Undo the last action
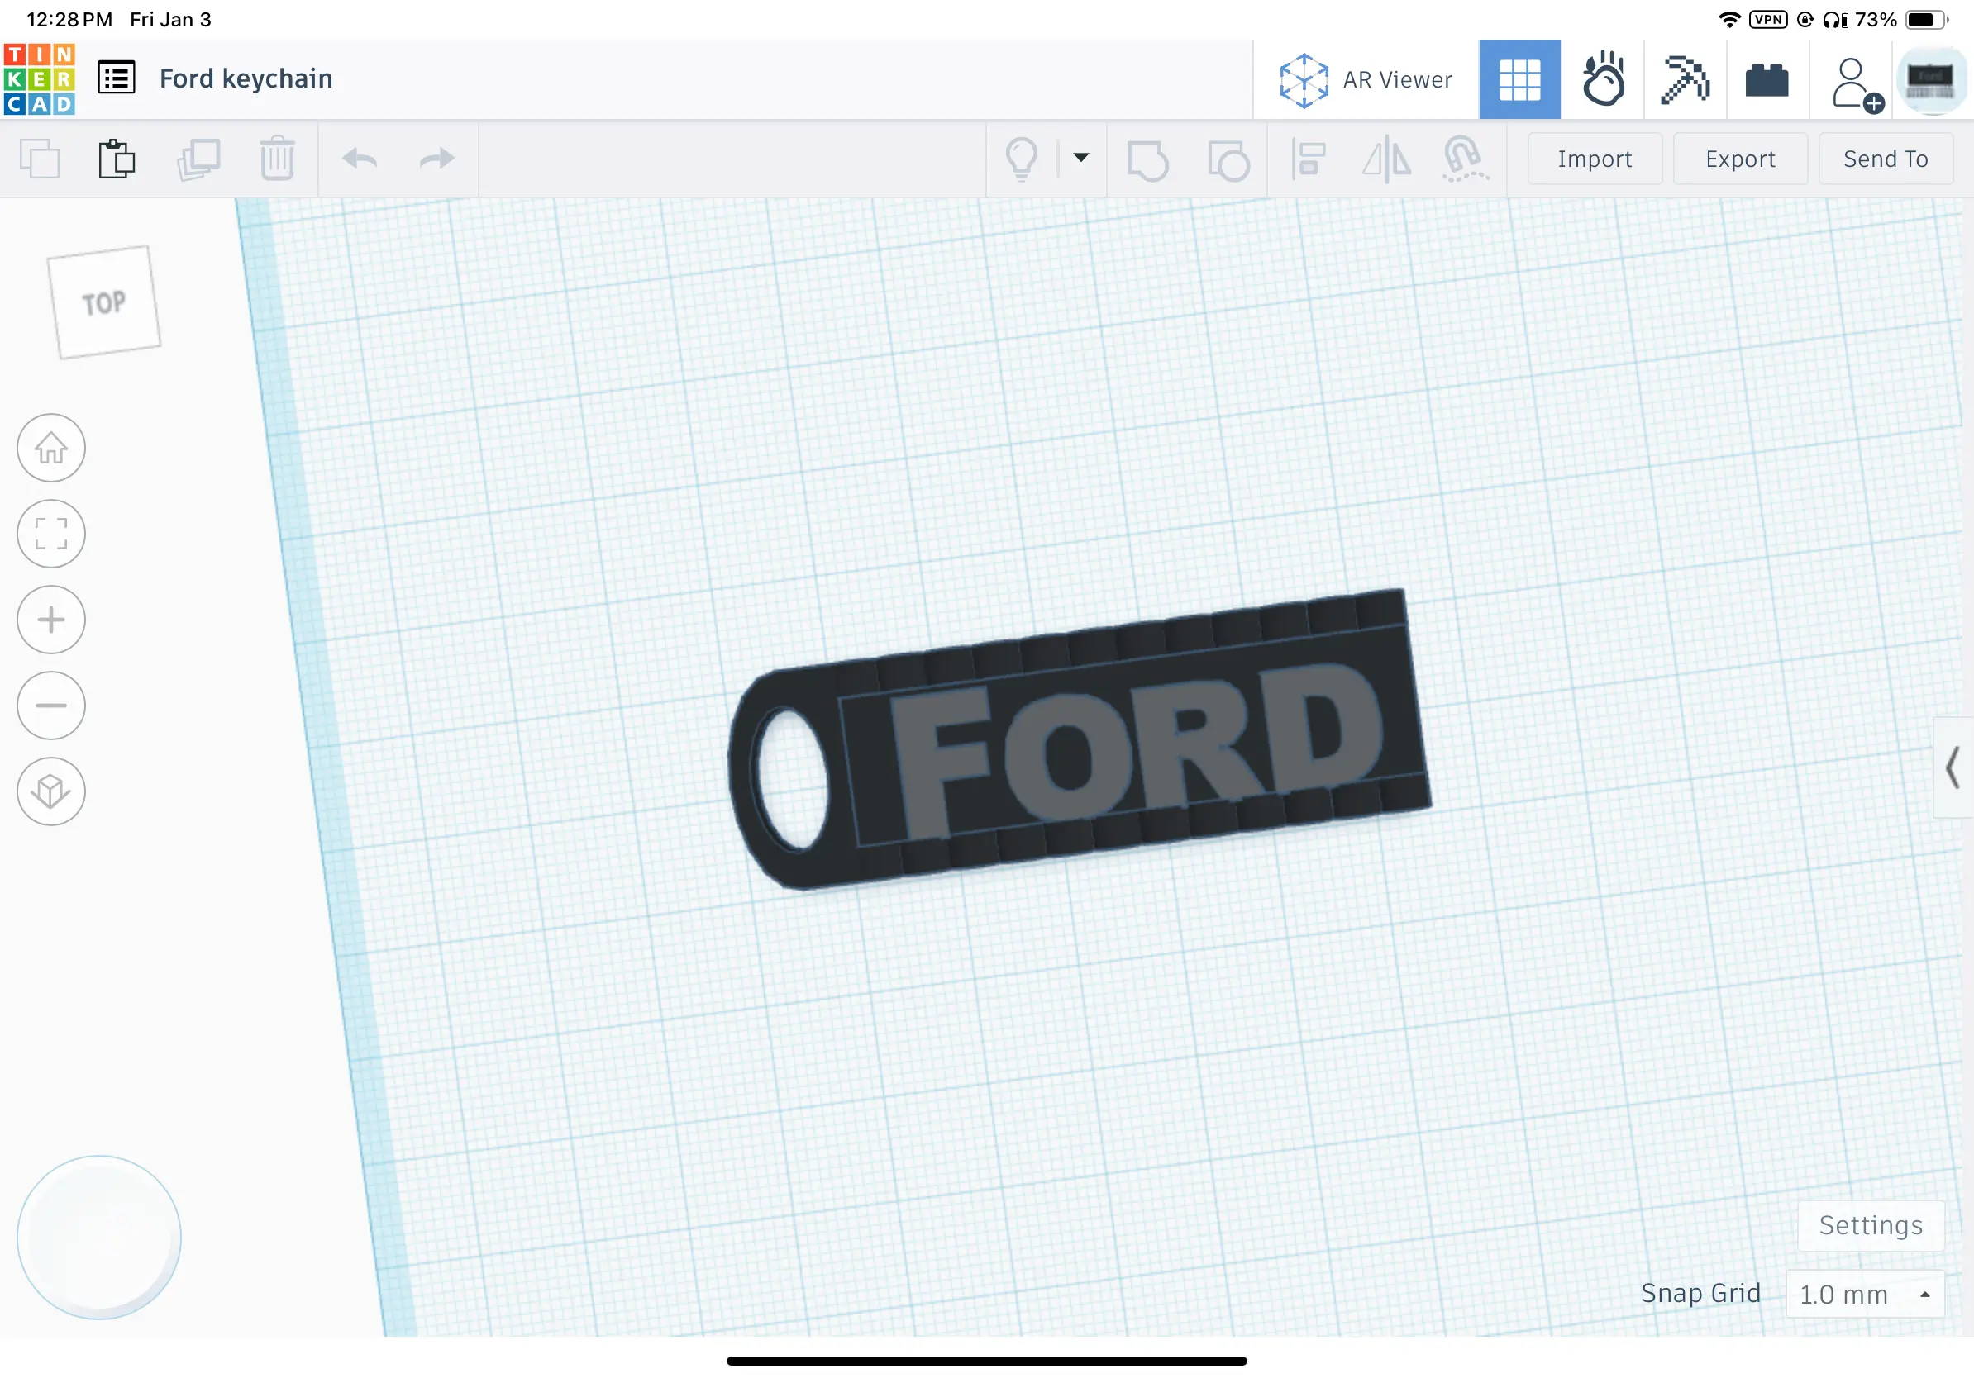Image resolution: width=1974 pixels, height=1378 pixels. pyautogui.click(x=360, y=158)
